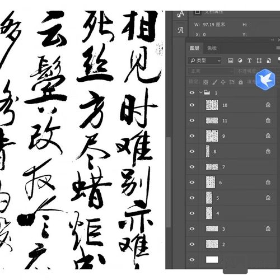The height and width of the screenshot is (280, 280).
Task: Click the lock icon on layer 10
Action: (x=268, y=105)
